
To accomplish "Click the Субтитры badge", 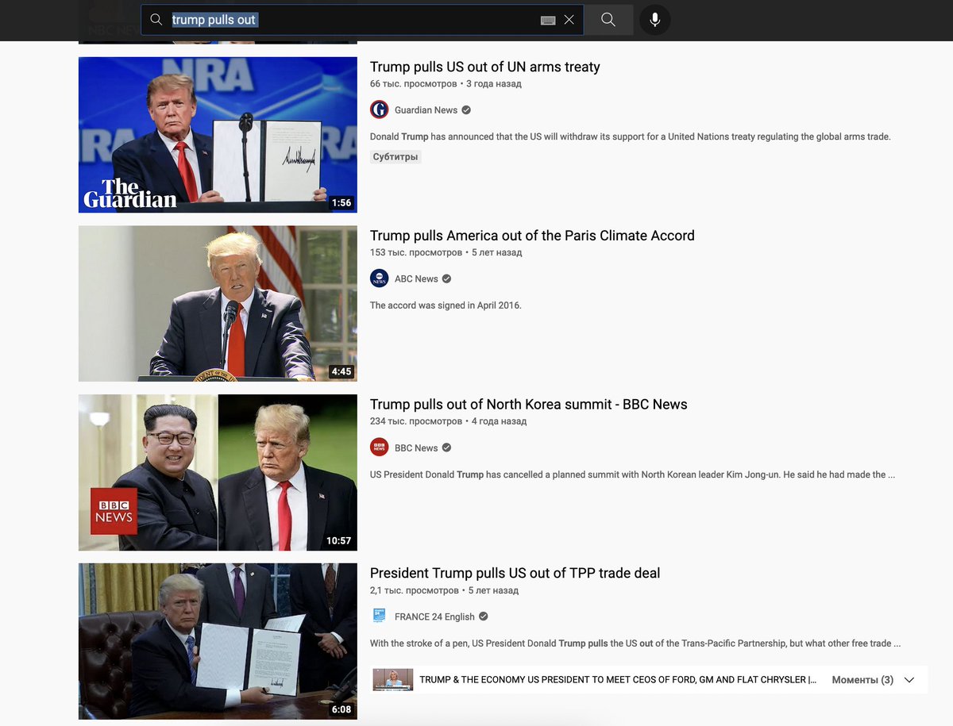I will click(x=395, y=156).
